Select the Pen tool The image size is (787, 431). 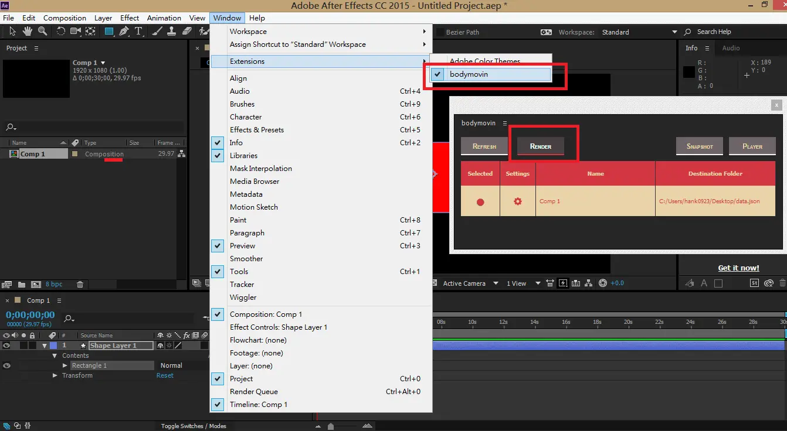point(124,32)
